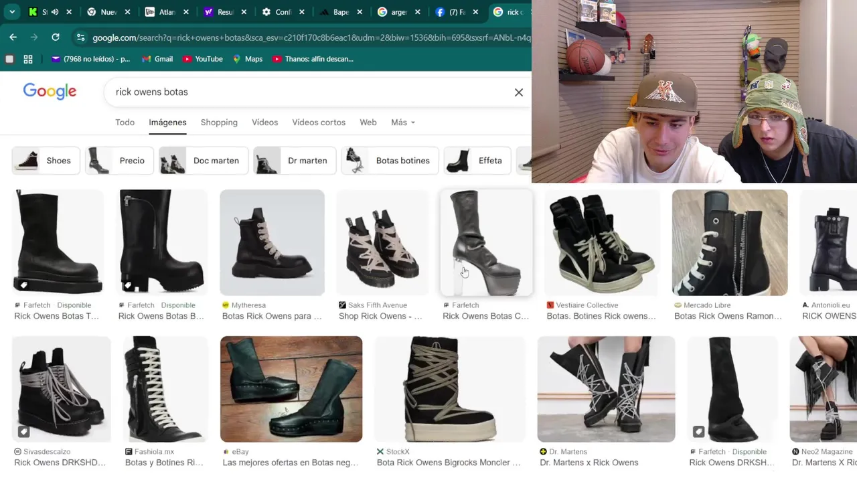
Task: Switch to the Shopping results tab
Action: 219,123
